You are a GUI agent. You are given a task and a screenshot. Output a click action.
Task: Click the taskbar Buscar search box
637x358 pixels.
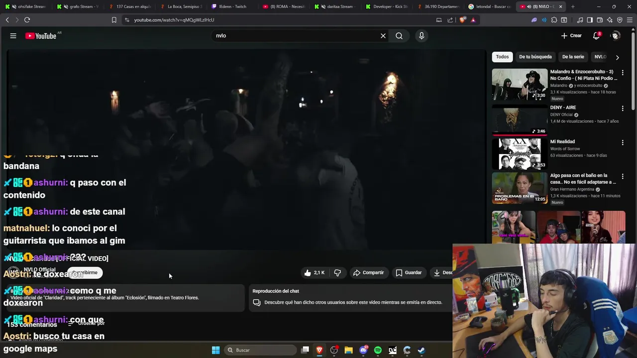(x=260, y=350)
